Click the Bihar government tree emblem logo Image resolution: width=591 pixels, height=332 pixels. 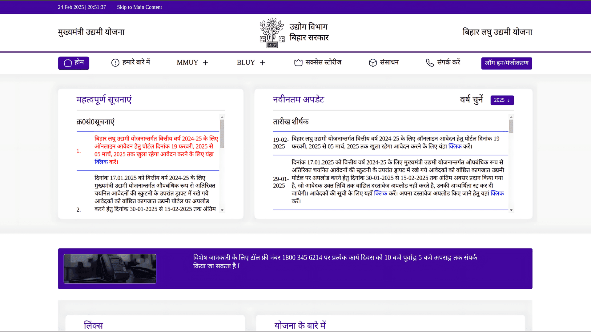272,33
